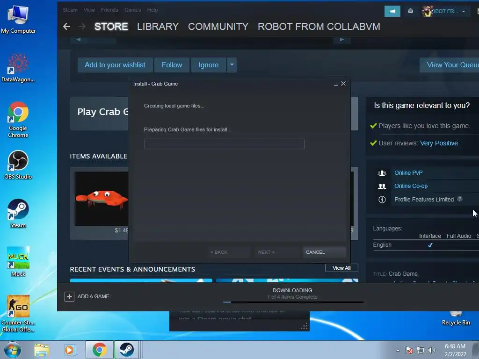Open the ROBOT FROM COLLABVM profile tab
The image size is (479, 359).
click(319, 27)
